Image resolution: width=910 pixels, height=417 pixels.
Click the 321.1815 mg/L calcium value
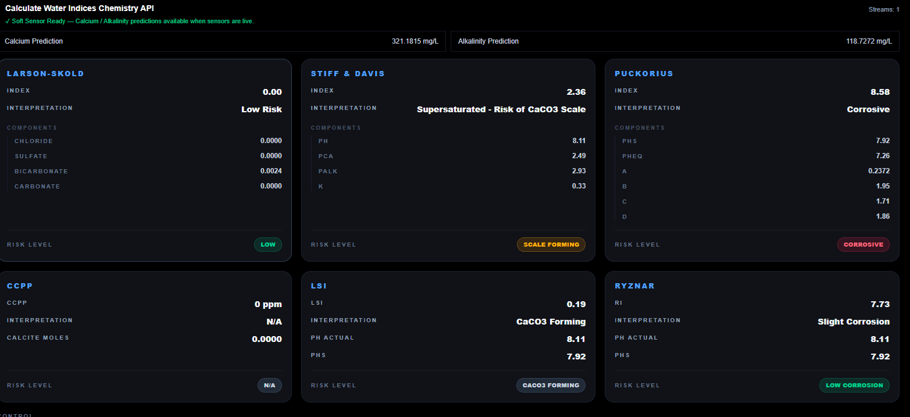pyautogui.click(x=415, y=41)
